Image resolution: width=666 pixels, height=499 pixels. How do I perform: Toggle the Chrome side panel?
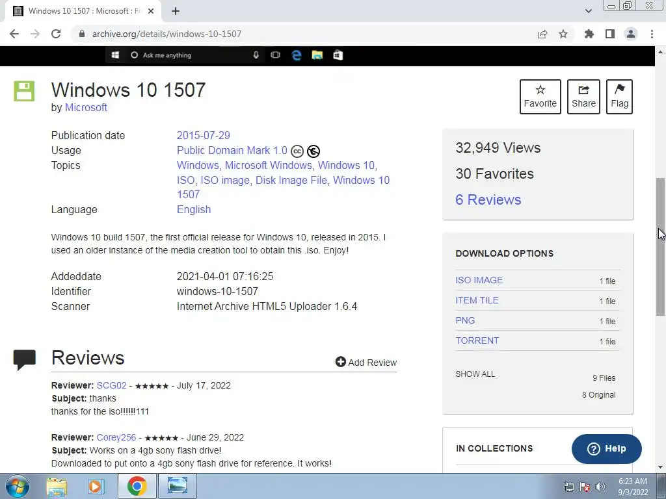point(610,34)
